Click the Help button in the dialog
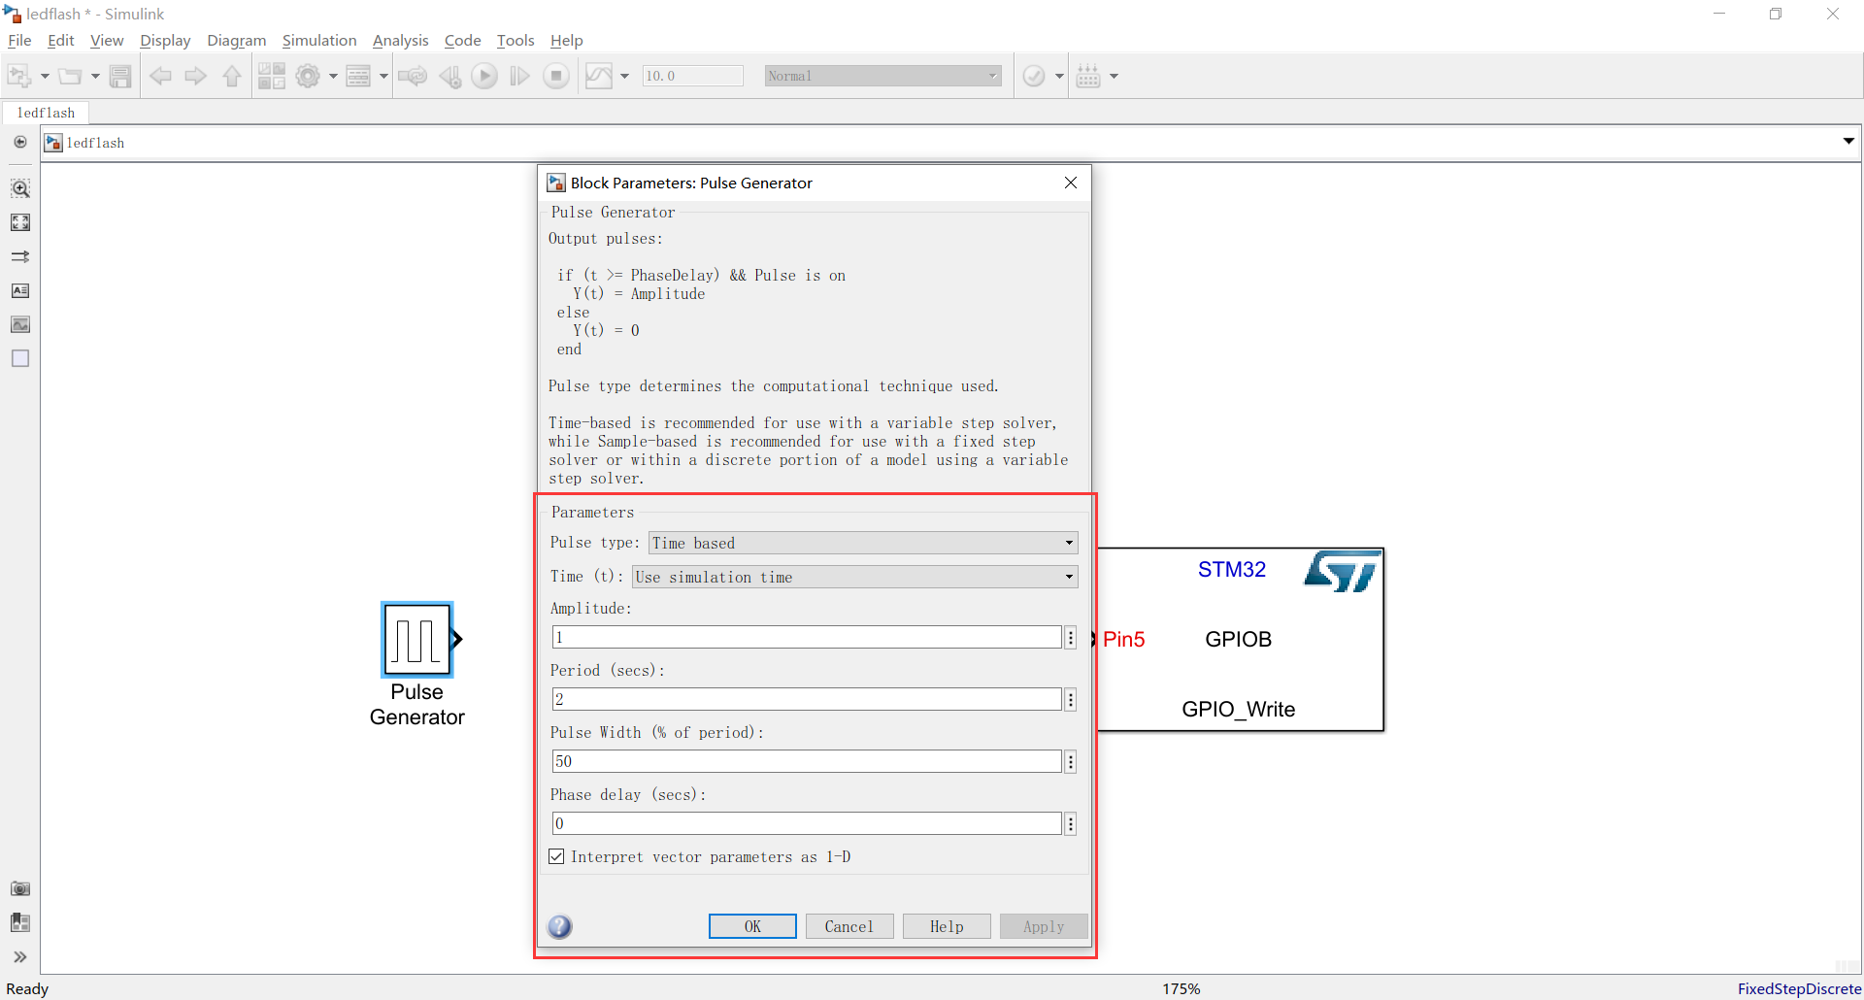The image size is (1864, 1000). [946, 926]
